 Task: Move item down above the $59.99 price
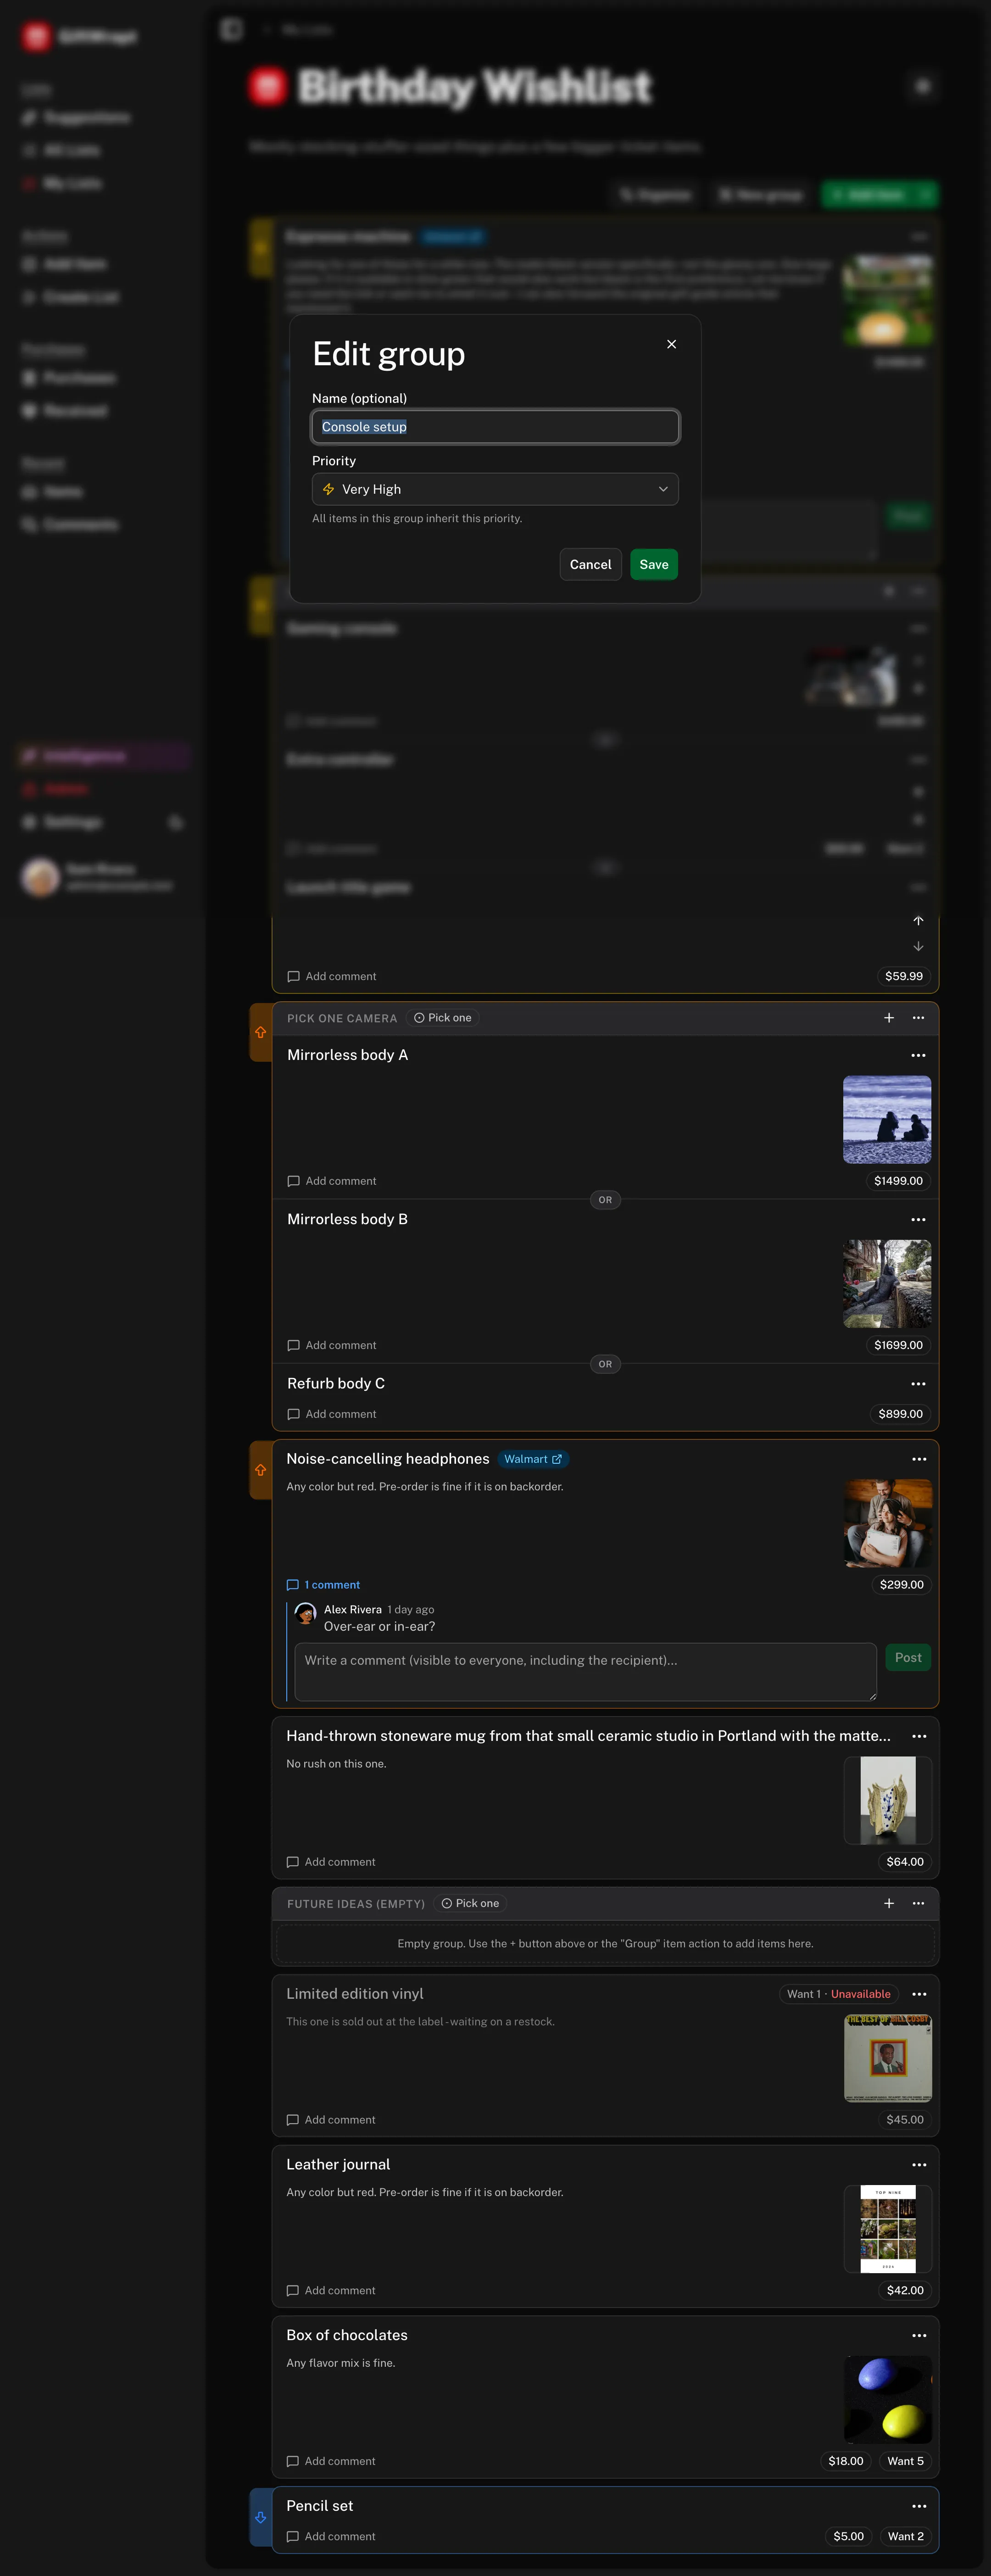(x=918, y=946)
